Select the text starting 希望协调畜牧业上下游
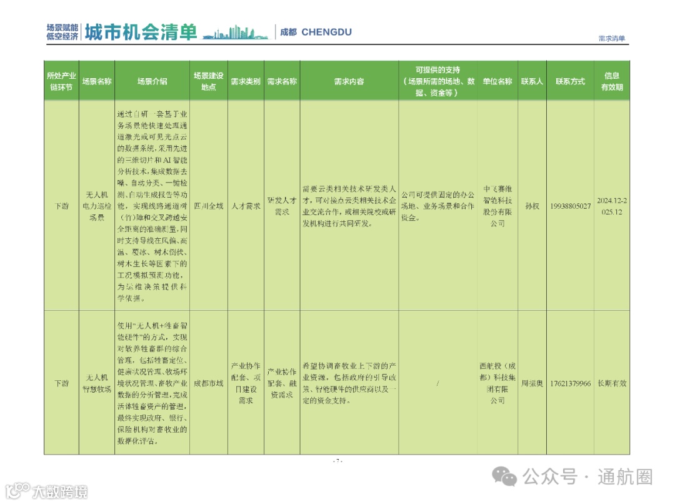Viewport: 675px width, 504px height. 349,383
